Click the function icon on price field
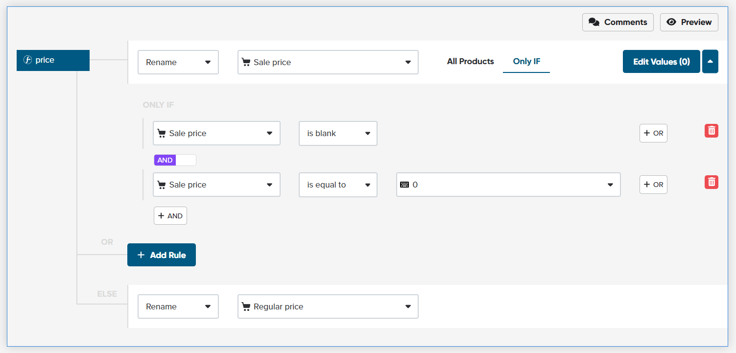Viewport: 736px width, 353px height. 28,60
